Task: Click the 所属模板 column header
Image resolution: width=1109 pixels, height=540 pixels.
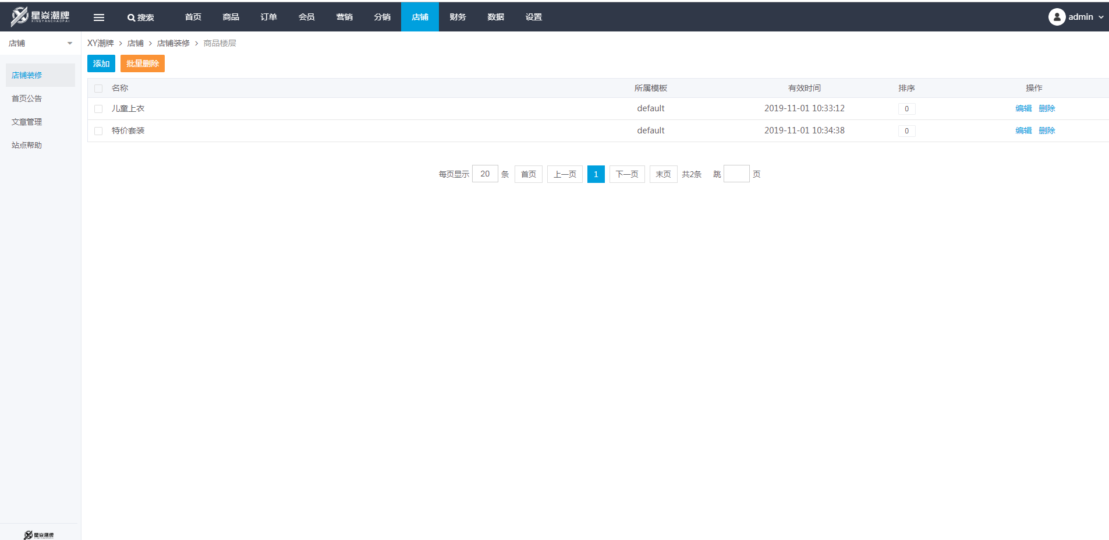Action: click(x=651, y=88)
